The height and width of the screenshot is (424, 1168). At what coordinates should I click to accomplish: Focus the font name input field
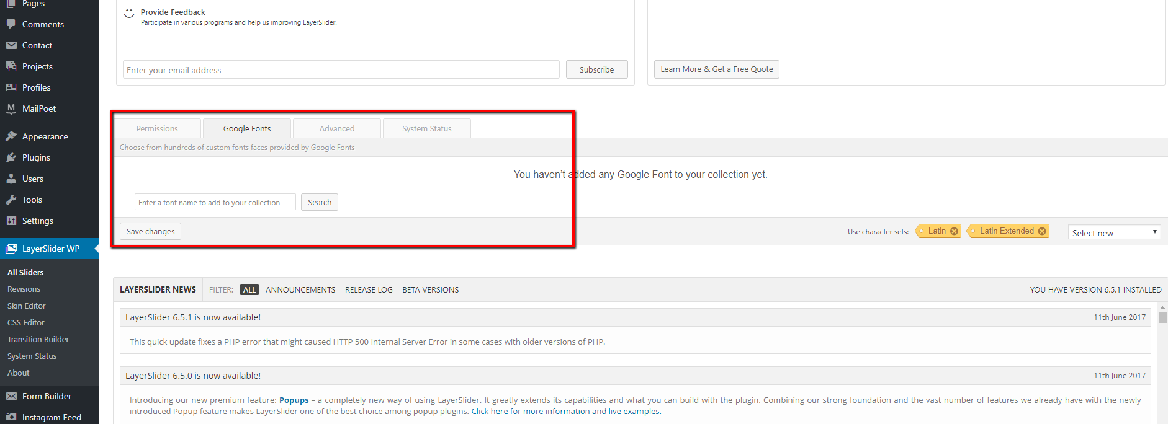(x=215, y=202)
